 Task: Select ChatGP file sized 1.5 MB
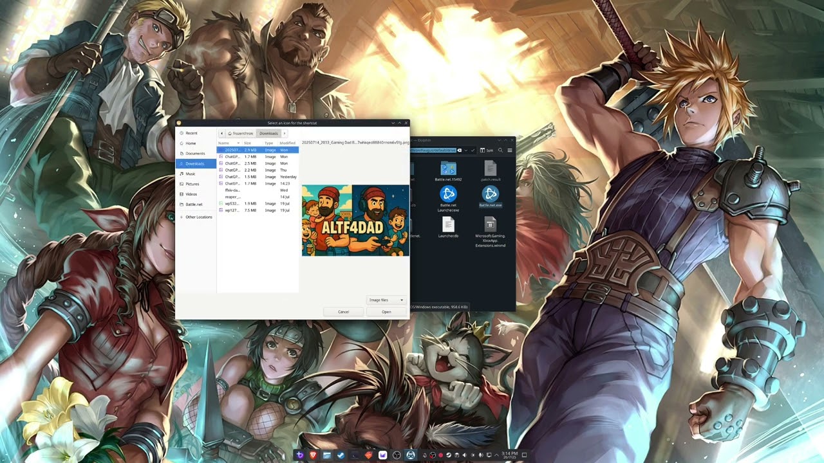click(x=257, y=177)
